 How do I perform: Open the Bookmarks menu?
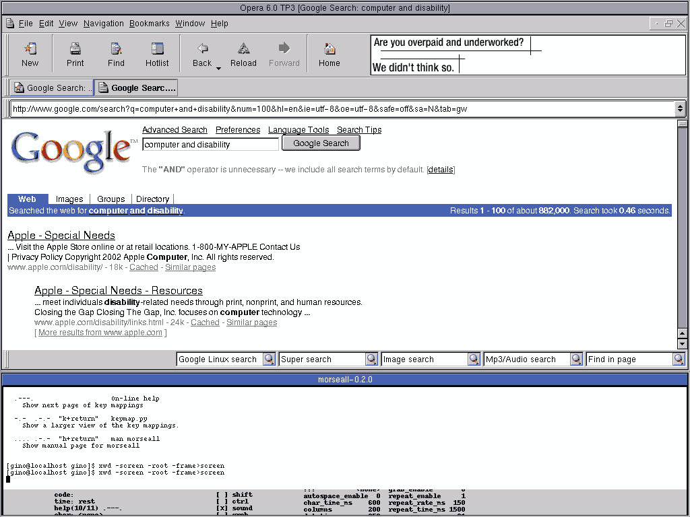pos(150,24)
